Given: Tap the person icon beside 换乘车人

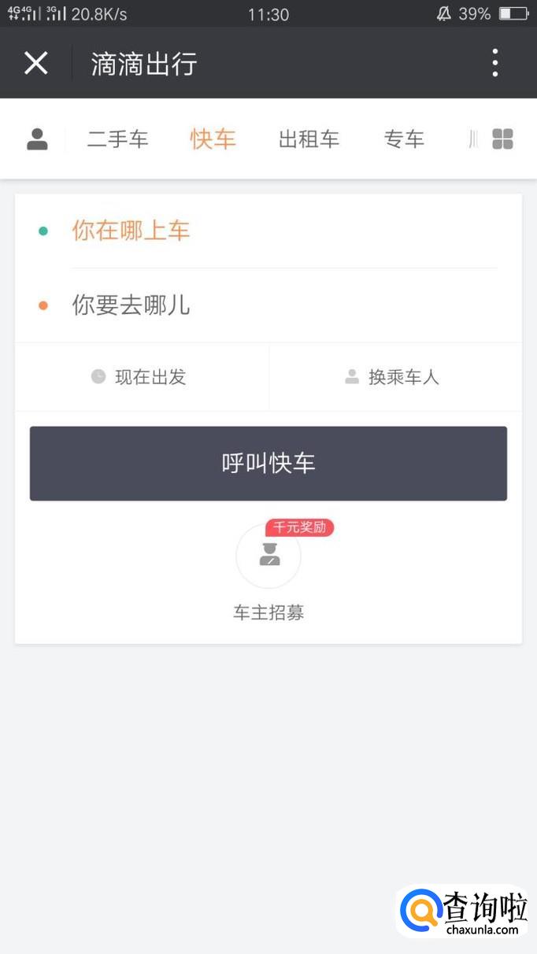Looking at the screenshot, I should [x=352, y=377].
